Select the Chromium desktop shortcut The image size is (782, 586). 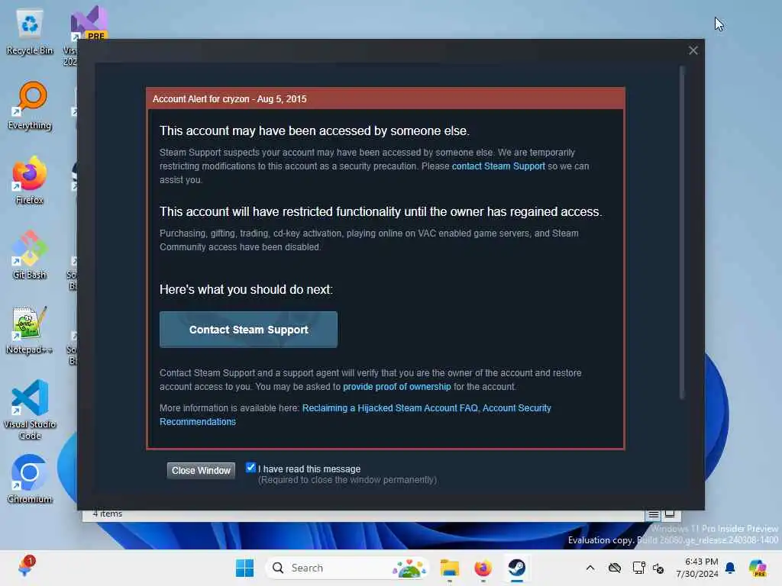pyautogui.click(x=30, y=479)
